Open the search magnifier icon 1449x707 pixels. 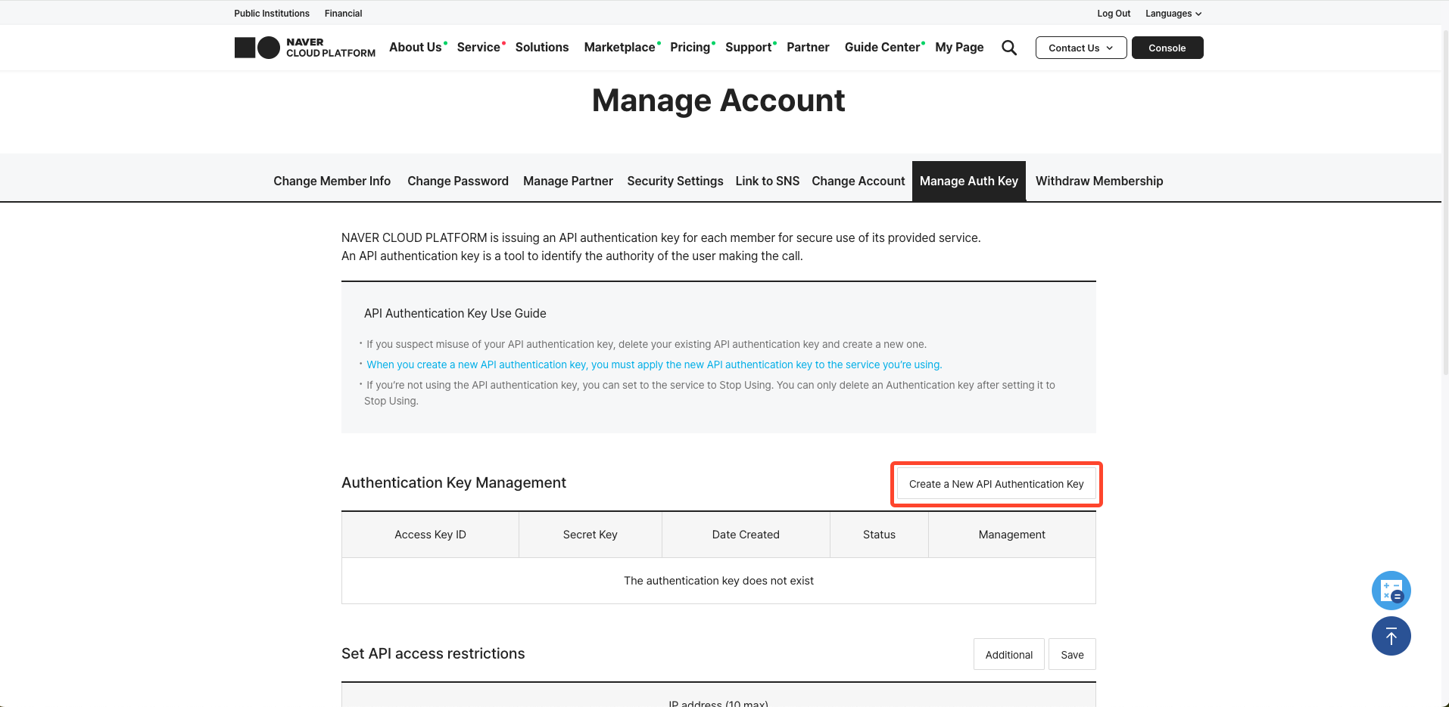[x=1009, y=48]
